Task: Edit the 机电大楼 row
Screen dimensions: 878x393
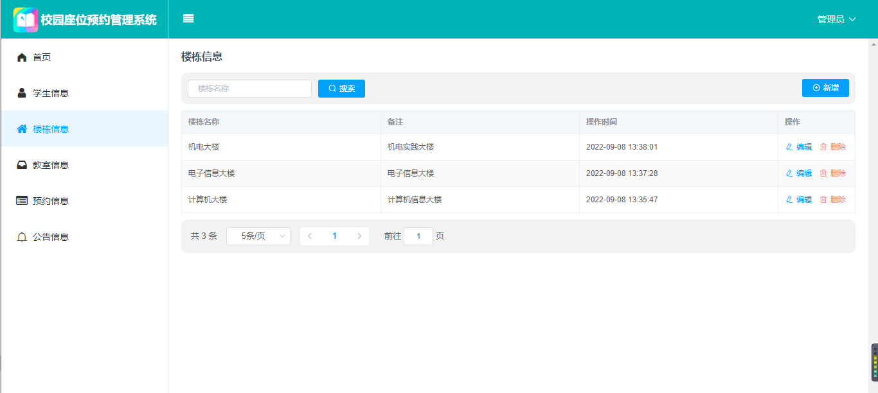Action: coord(799,147)
